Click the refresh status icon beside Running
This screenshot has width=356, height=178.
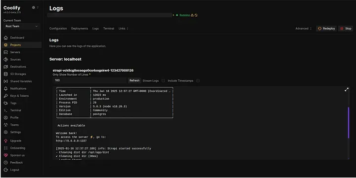tap(196, 15)
